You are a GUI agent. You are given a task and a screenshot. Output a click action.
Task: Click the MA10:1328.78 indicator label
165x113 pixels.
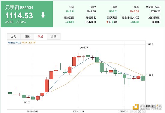tap(28, 43)
